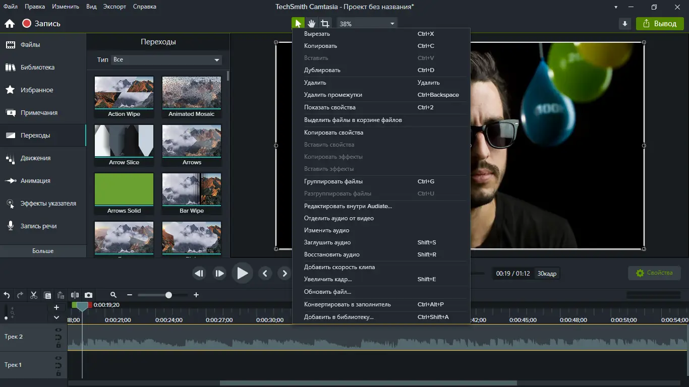This screenshot has height=387, width=689.
Task: Select Отделить аудио от видео menu entry
Action: click(338, 218)
